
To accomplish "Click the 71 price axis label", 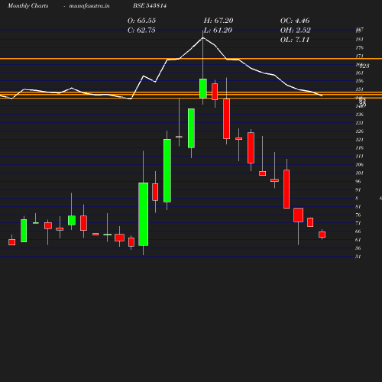I will pyautogui.click(x=358, y=223).
